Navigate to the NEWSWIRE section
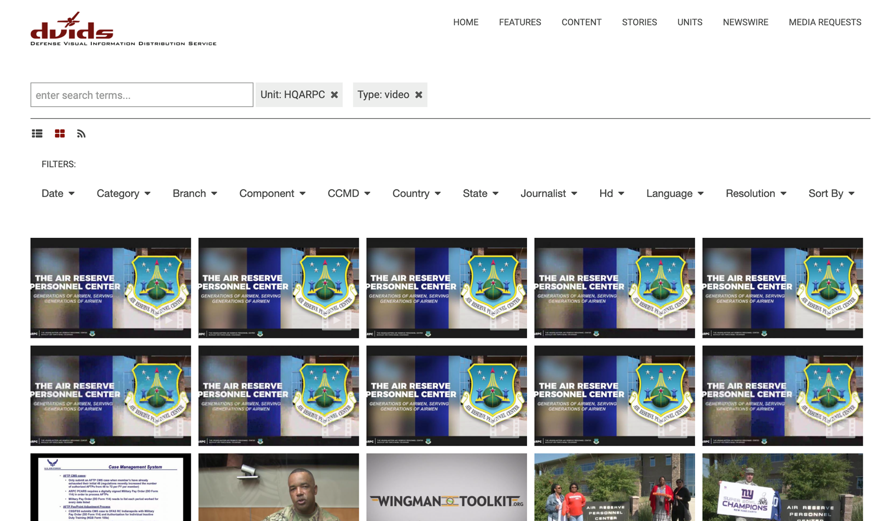The width and height of the screenshot is (892, 521). coord(745,22)
